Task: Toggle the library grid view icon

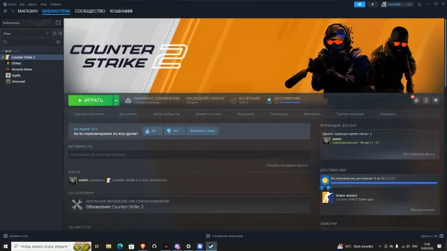Action: pos(58,23)
